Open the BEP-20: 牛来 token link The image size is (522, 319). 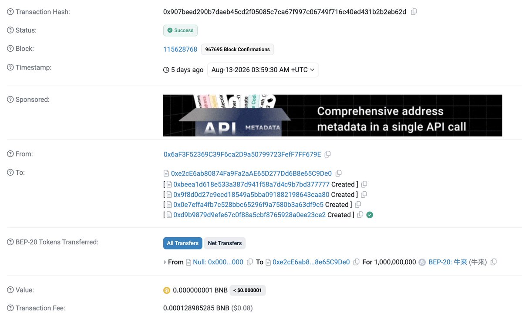point(448,262)
